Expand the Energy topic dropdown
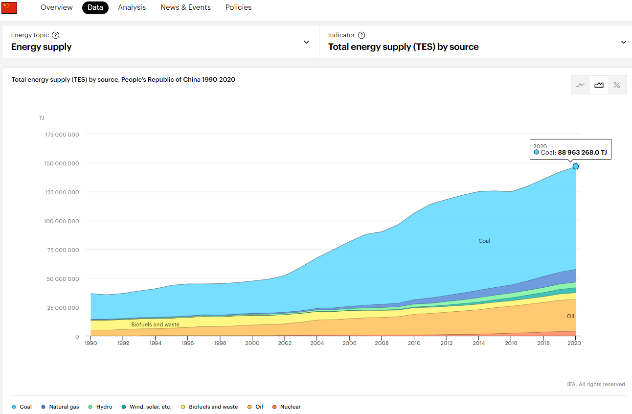Image resolution: width=632 pixels, height=414 pixels. 306,42
